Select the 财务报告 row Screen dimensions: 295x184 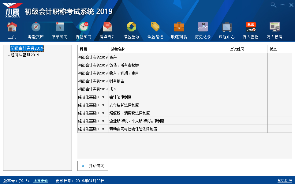click(x=185, y=81)
